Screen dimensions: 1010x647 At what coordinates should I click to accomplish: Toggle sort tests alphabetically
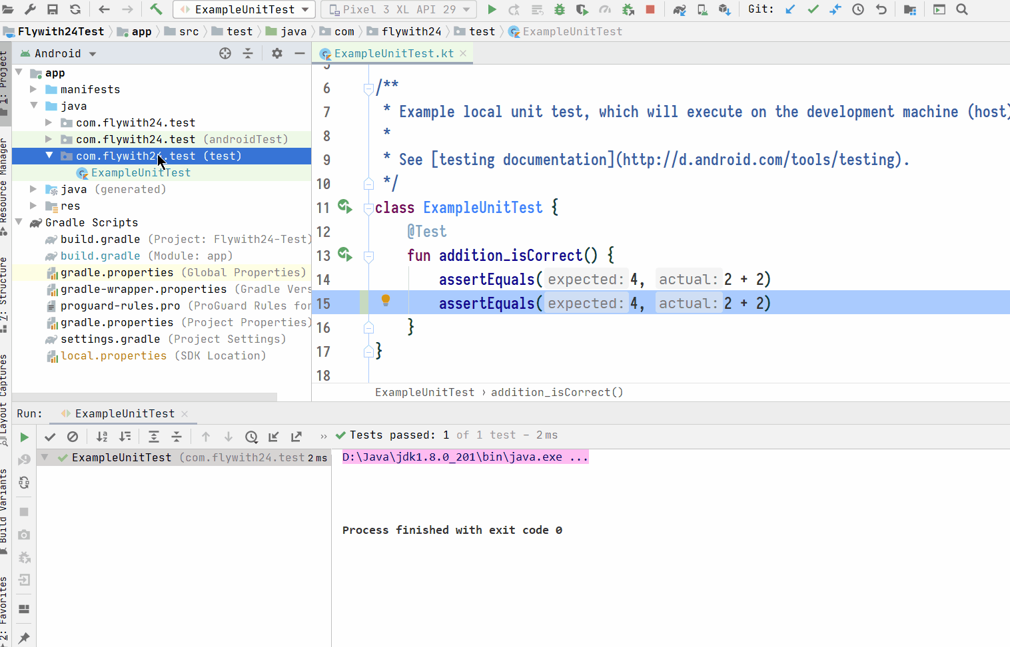102,437
